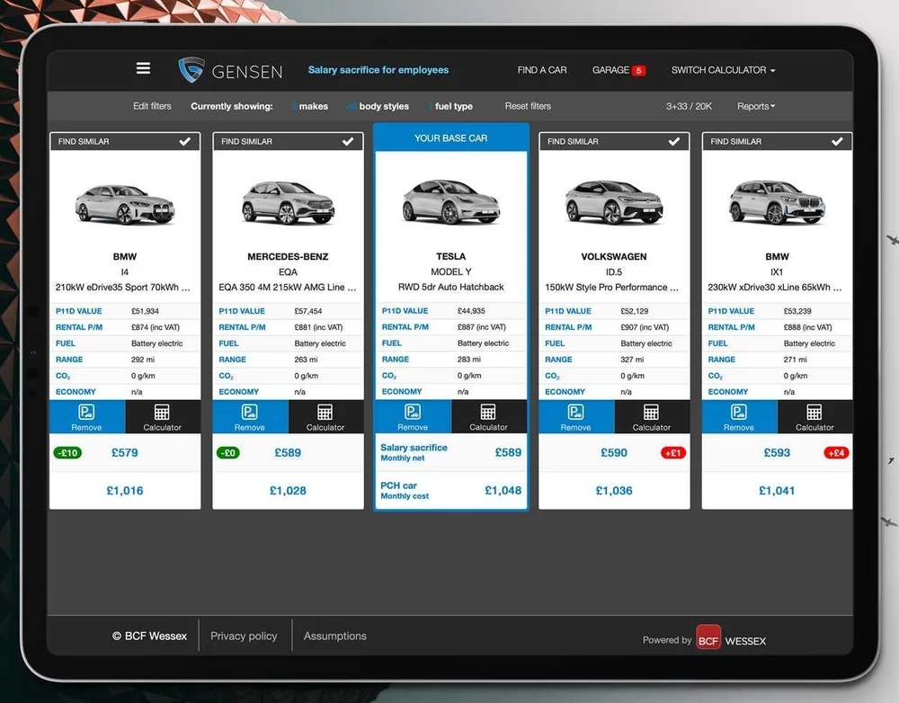Click the £1,016 PCH monthly cost
899x703 pixels.
click(x=125, y=490)
